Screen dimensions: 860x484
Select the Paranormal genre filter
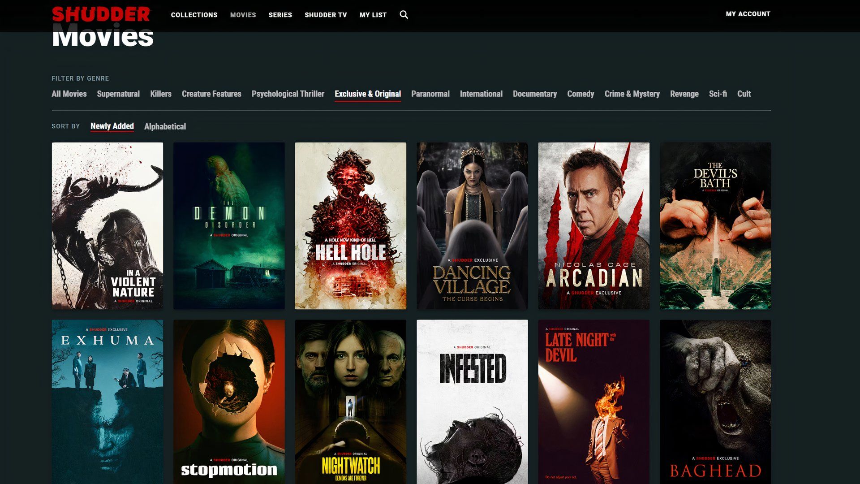[x=430, y=94]
